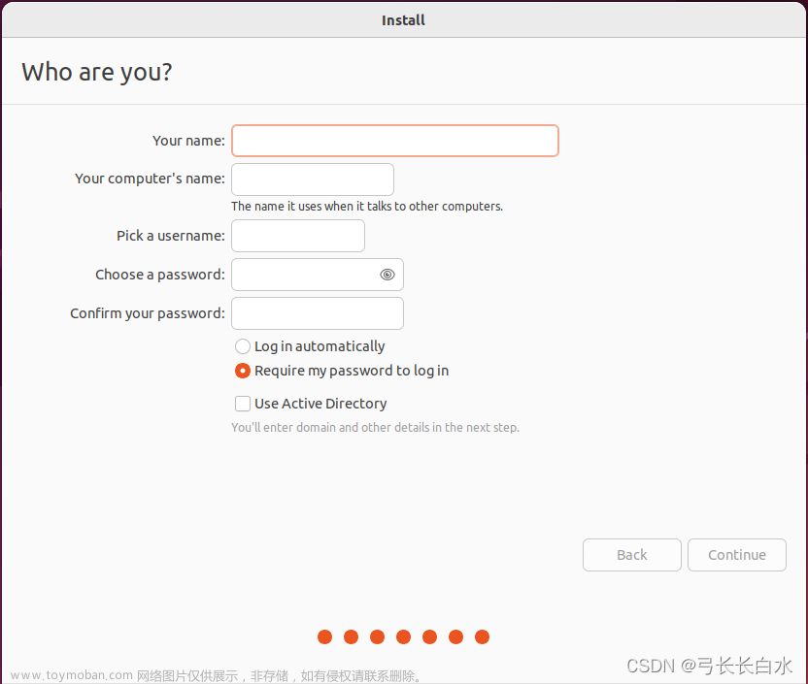Click the Who are you? heading
The height and width of the screenshot is (684, 808).
click(x=96, y=72)
